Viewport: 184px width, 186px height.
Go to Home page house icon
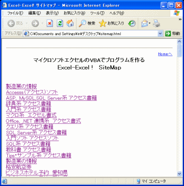[70, 23]
